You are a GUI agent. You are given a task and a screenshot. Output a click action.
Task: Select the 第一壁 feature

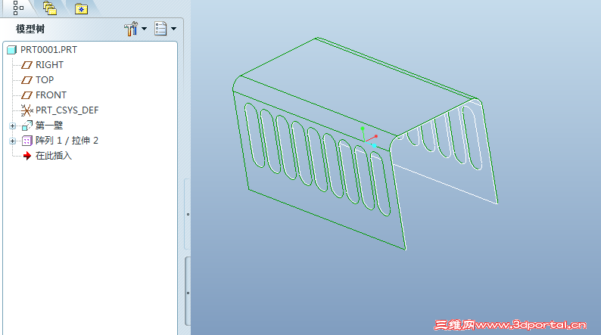(49, 126)
